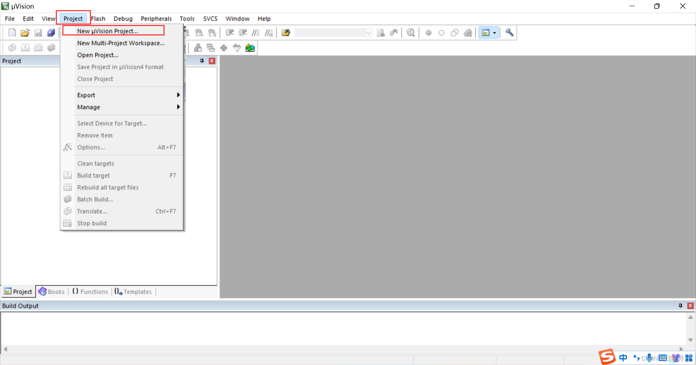Open the Debug menu
Viewport: 696px width, 365px height.
click(x=123, y=19)
